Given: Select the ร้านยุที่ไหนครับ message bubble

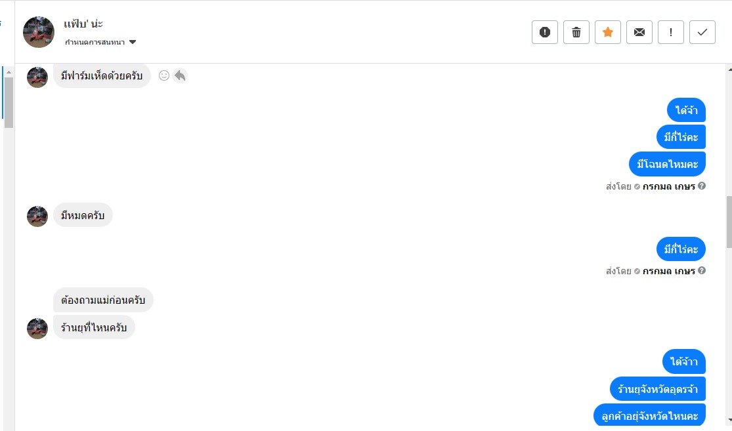Looking at the screenshot, I should pyautogui.click(x=94, y=327).
